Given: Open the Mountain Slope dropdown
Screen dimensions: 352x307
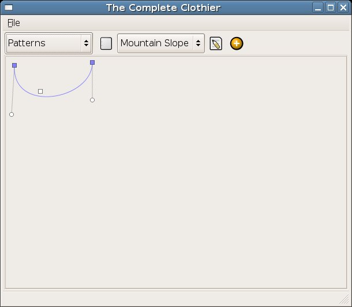Looking at the screenshot, I should pyautogui.click(x=161, y=43).
